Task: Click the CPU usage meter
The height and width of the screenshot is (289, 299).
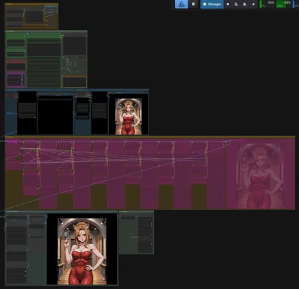Action: coord(267,4)
